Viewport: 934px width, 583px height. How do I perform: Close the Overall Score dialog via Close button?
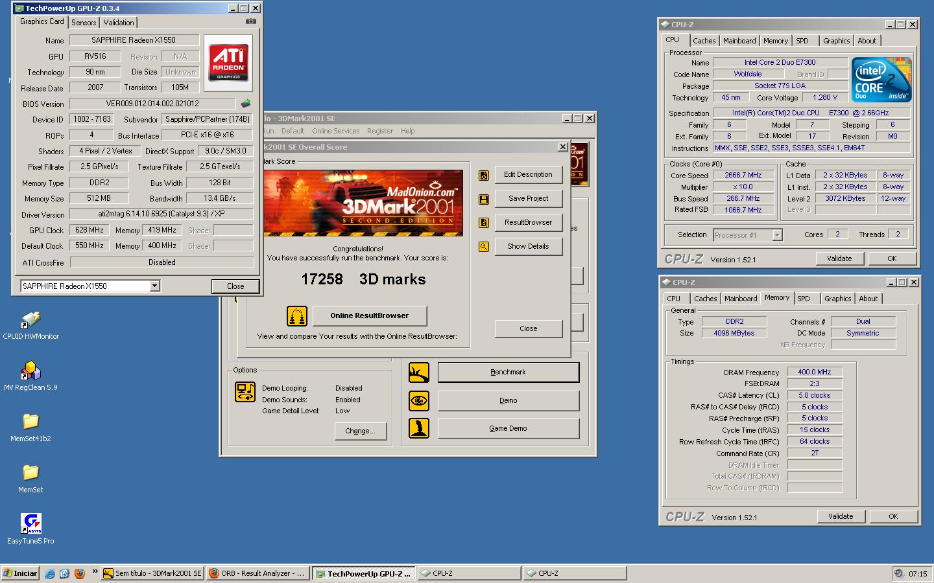tap(529, 329)
